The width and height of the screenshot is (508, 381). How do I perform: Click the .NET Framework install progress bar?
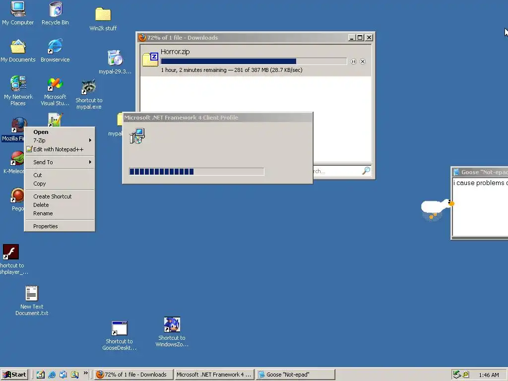(196, 171)
